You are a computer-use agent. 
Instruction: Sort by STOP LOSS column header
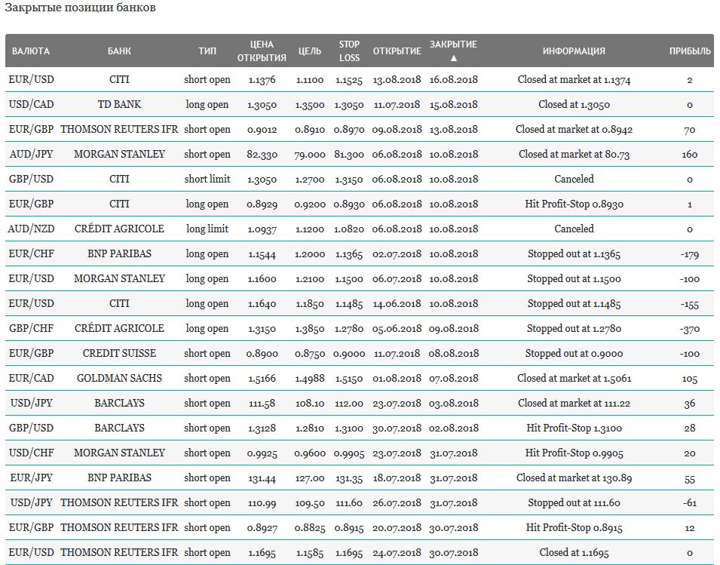point(349,51)
